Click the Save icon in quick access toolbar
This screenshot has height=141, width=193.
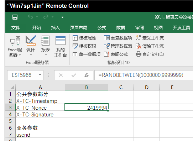15,17
